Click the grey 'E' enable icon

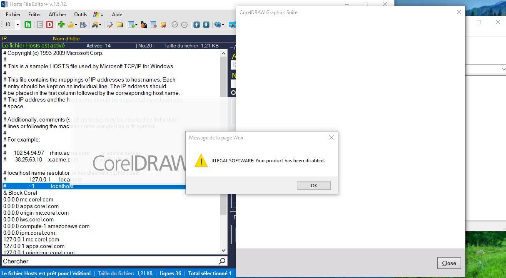[40, 25]
